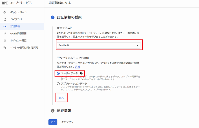Open the Gmail API dropdown

[99, 45]
